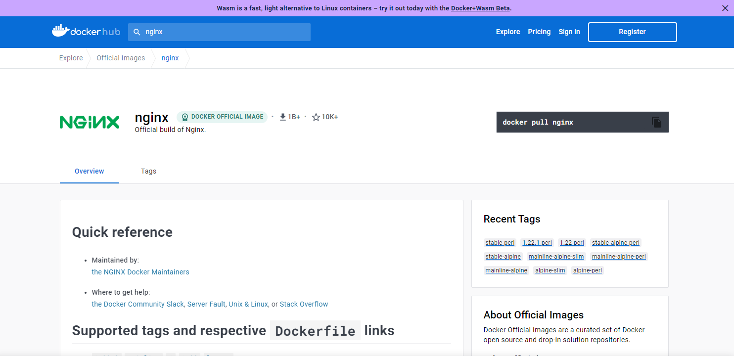Image resolution: width=734 pixels, height=356 pixels.
Task: Select the mainline-alpine tag
Action: [x=506, y=270]
